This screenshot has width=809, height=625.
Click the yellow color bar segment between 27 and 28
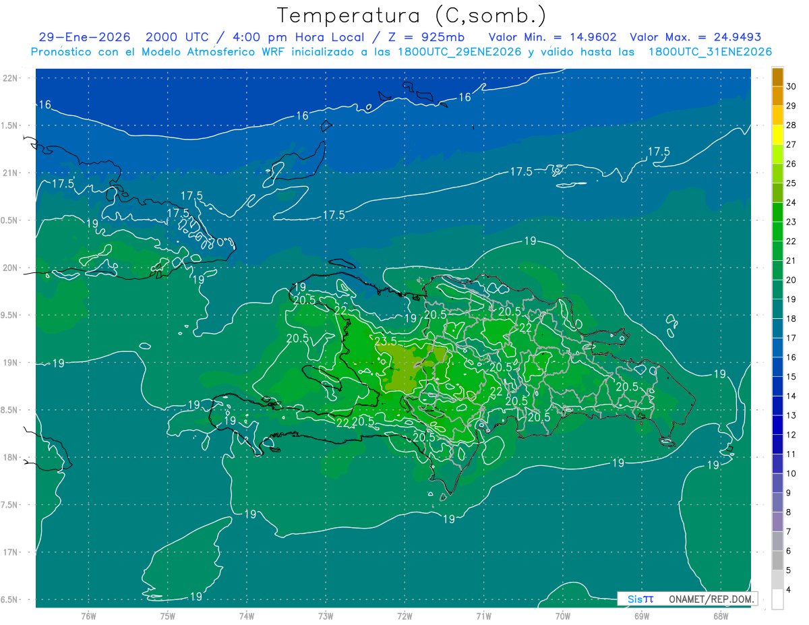point(777,134)
